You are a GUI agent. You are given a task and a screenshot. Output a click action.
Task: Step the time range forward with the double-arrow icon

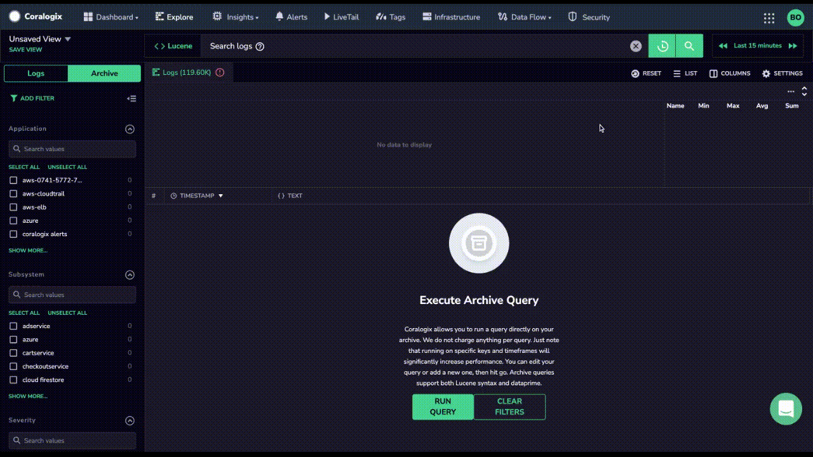[x=793, y=46]
